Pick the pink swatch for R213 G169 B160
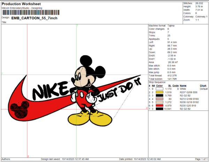 coord(160,99)
